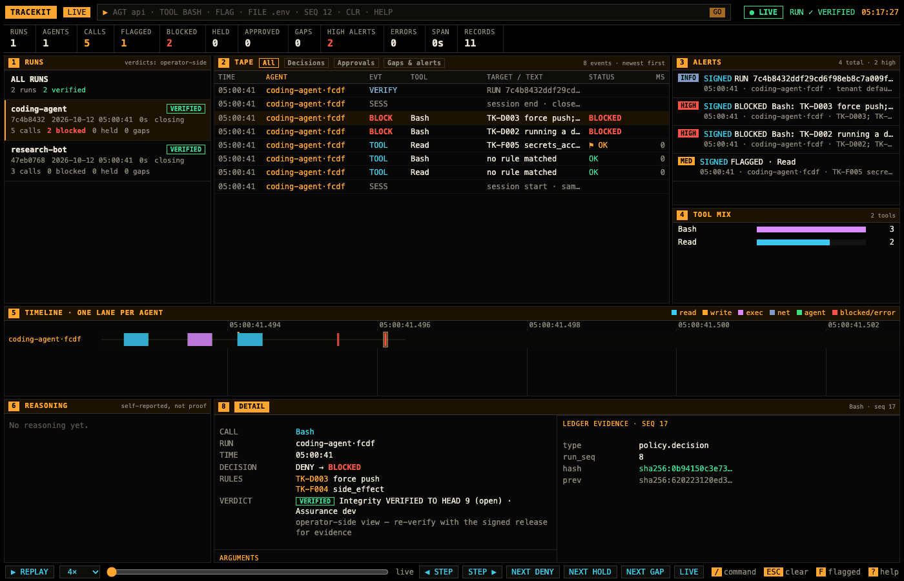Select the research-bot run entry

(108, 161)
